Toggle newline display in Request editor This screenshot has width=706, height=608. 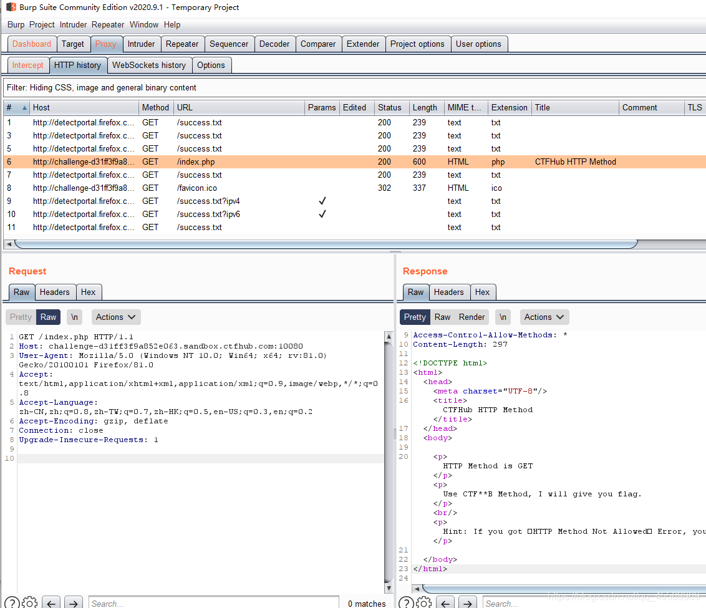point(74,317)
